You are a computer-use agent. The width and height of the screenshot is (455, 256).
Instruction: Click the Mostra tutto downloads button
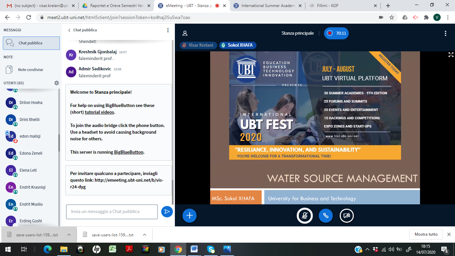pyautogui.click(x=426, y=234)
